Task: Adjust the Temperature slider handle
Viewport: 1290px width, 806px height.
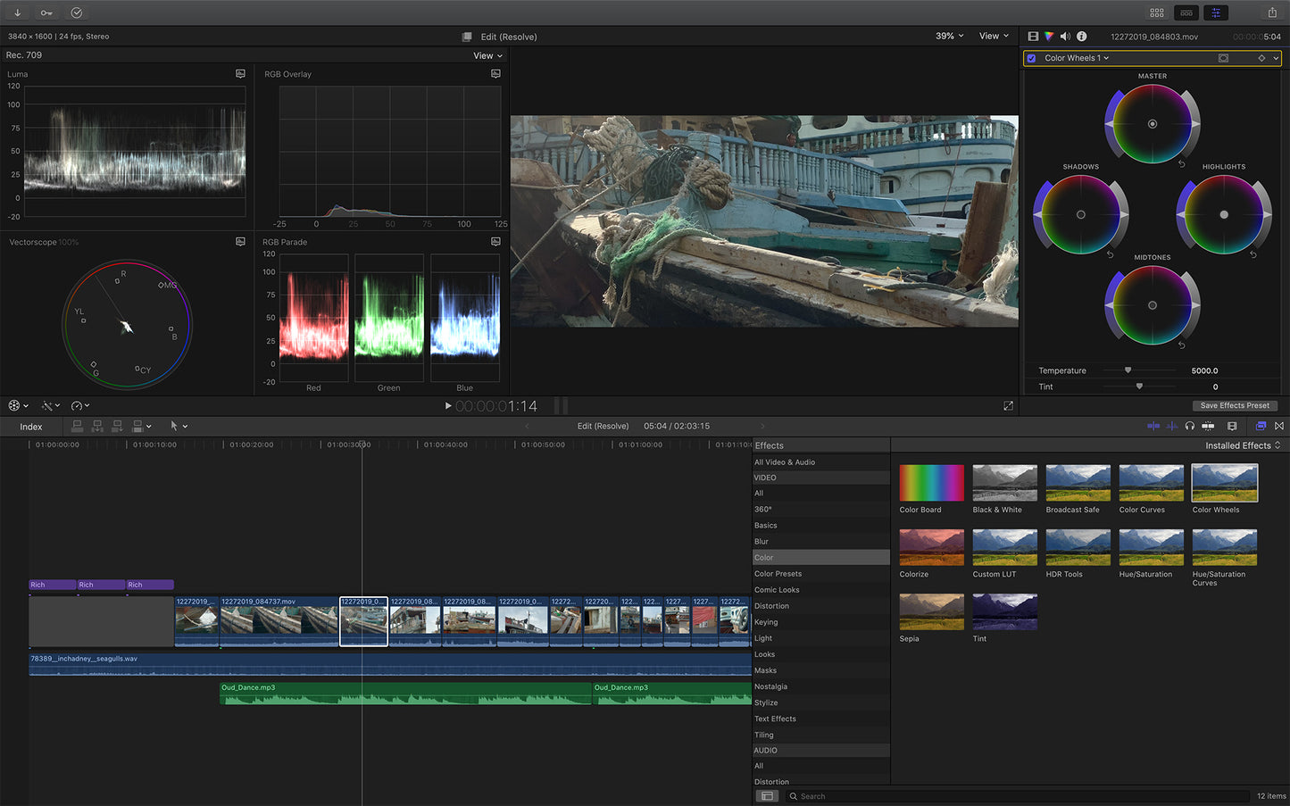Action: (1128, 370)
